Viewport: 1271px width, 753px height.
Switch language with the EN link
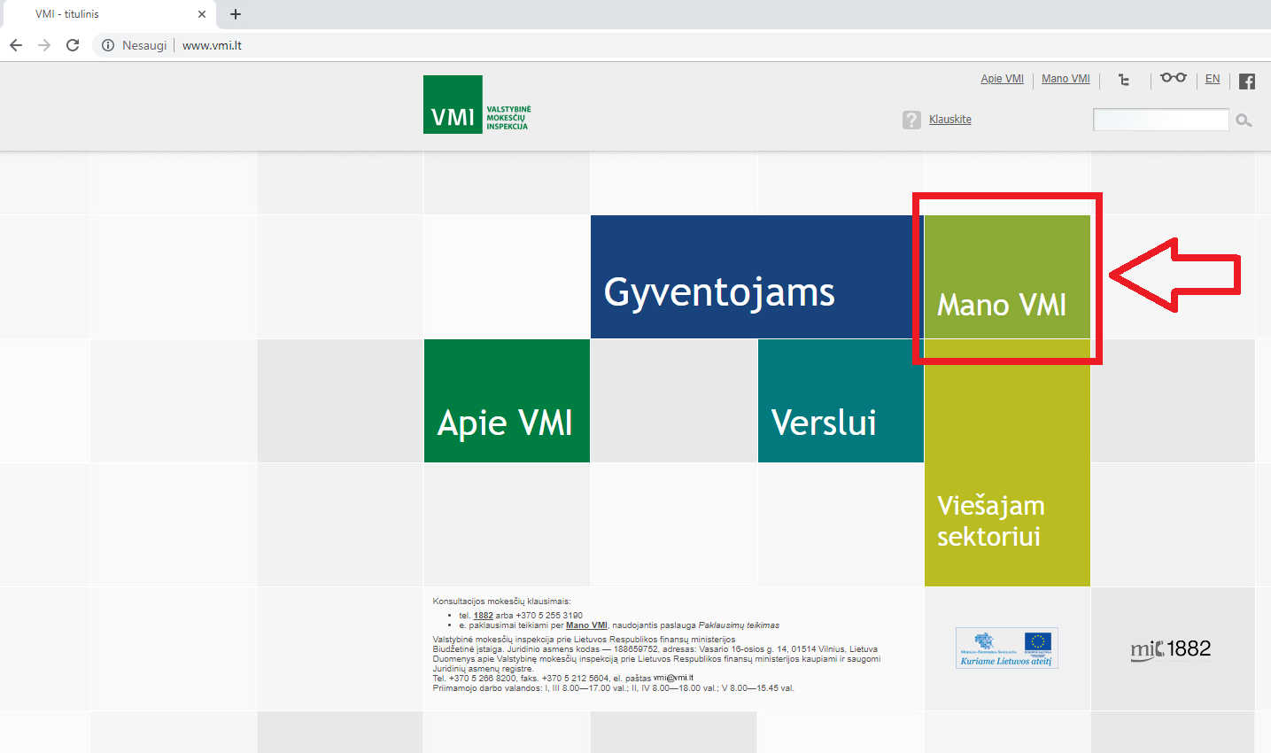1213,79
